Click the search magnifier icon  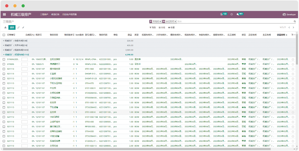[295, 21]
